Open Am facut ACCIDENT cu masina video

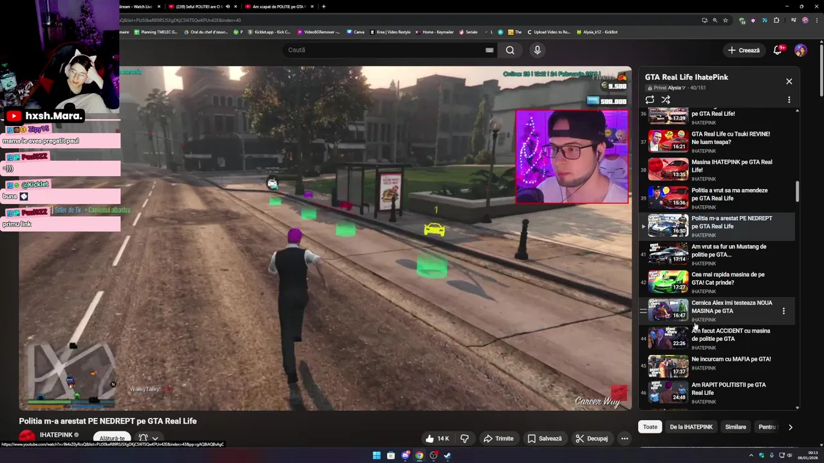pyautogui.click(x=718, y=338)
